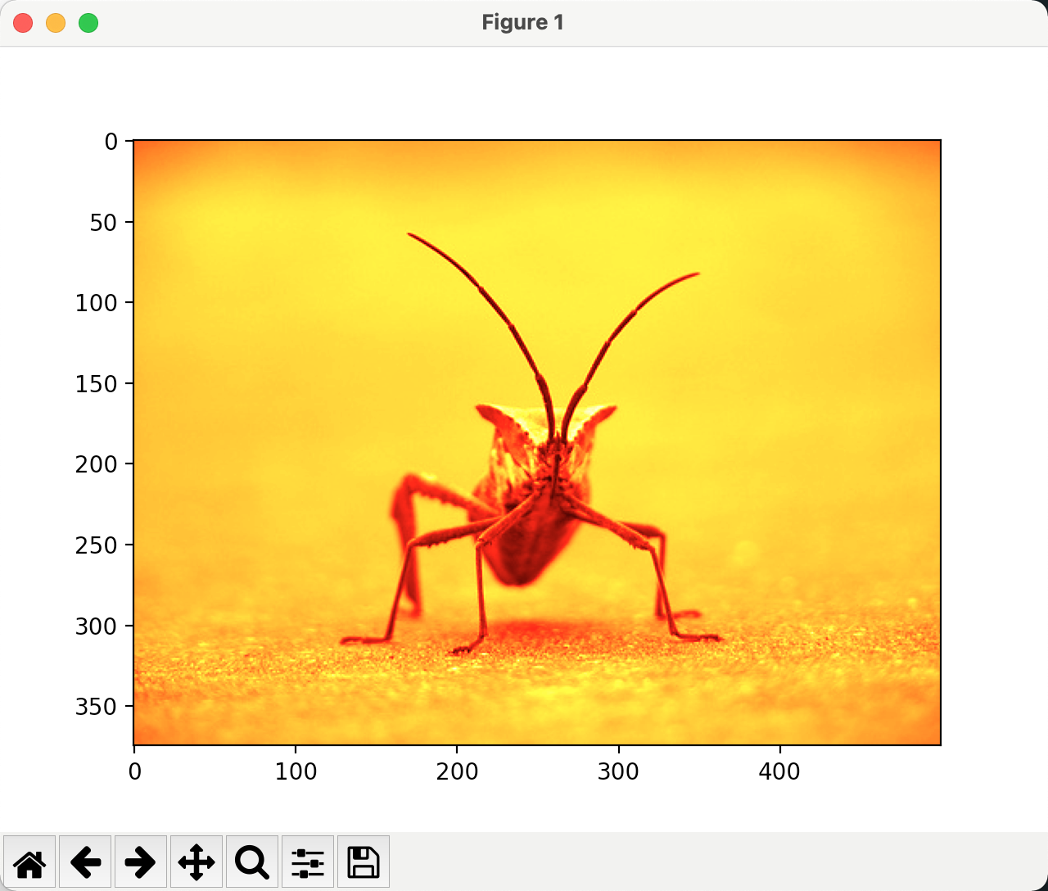Click the tip of the insect's right antenna
This screenshot has height=891, width=1048.
point(697,274)
